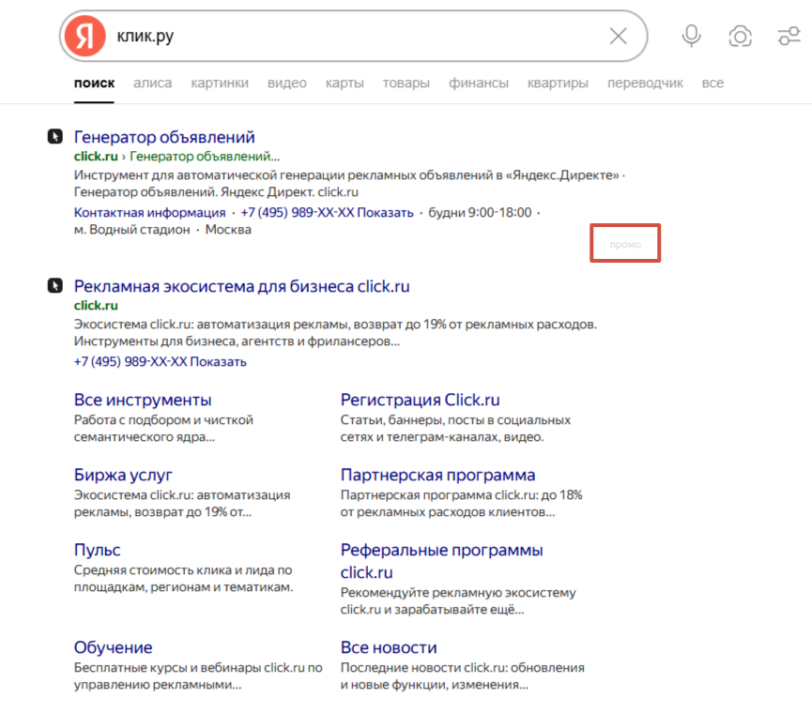This screenshot has width=812, height=728.
Task: Switch to the картинки tab
Action: pos(220,83)
